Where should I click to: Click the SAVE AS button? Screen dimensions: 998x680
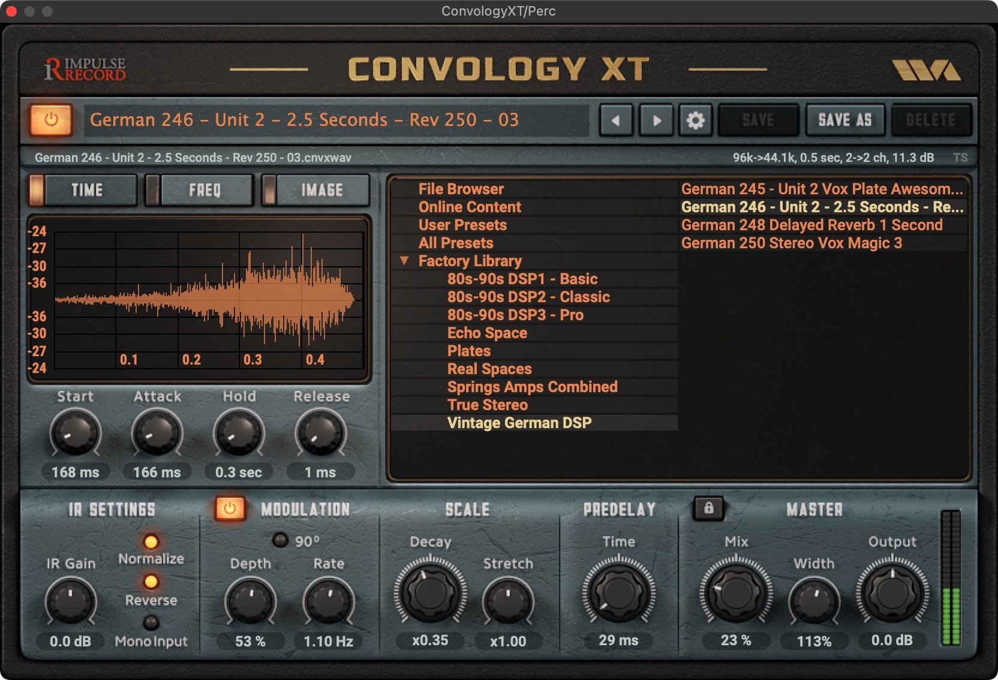[845, 120]
